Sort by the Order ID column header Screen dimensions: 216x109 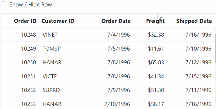tap(25, 21)
